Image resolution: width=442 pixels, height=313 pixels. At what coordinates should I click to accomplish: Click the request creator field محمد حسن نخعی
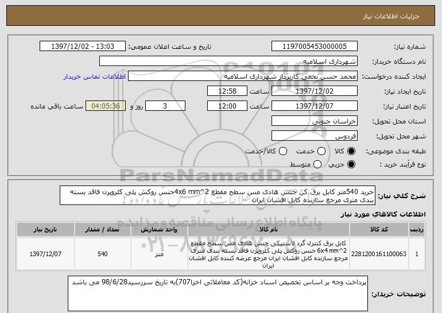(243, 76)
